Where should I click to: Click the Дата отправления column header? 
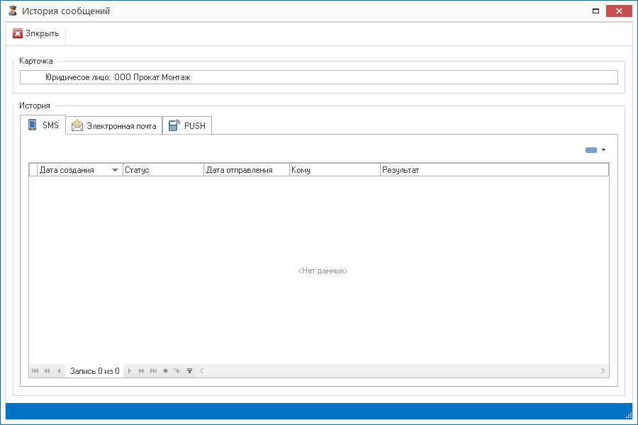tap(247, 170)
